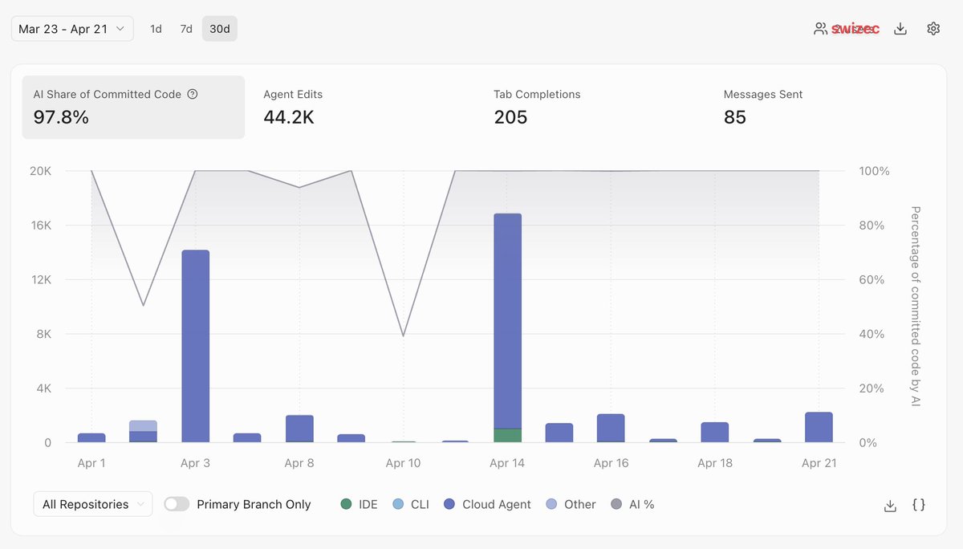Click the 40% right axis label
Screen dimensions: 963x549
click(872, 334)
